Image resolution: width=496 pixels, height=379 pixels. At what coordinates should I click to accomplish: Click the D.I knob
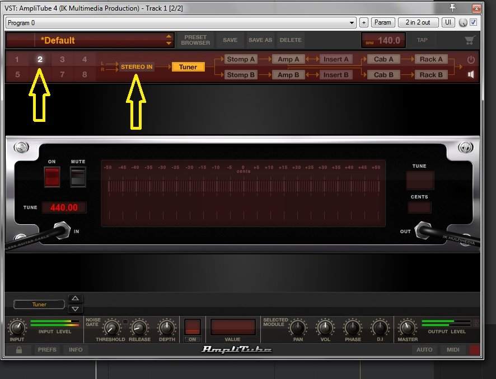click(x=380, y=328)
